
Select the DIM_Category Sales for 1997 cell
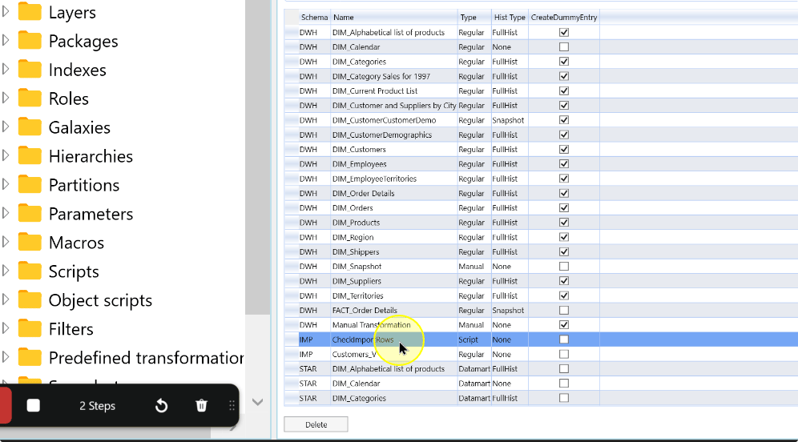(x=394, y=76)
